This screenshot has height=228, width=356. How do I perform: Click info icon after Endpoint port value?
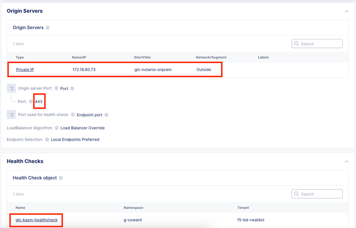(106, 115)
